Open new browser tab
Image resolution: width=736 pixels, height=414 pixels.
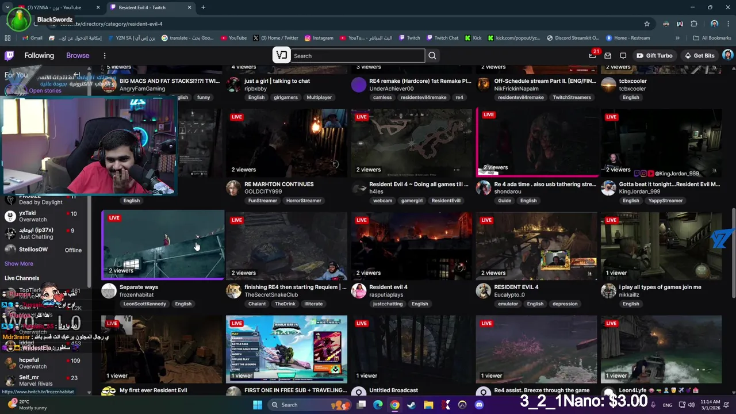click(x=203, y=7)
